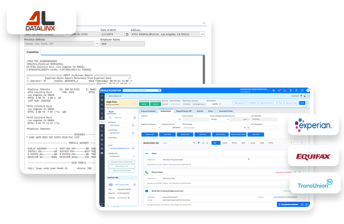Screen dimensions: 344x224
Task: Switch to the Account Details tab
Action: point(148,111)
